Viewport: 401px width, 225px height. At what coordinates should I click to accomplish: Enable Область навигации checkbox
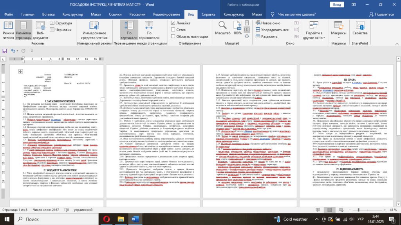coord(173,36)
